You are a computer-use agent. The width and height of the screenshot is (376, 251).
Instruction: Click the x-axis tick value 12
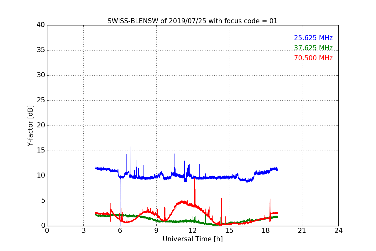pos(193,231)
